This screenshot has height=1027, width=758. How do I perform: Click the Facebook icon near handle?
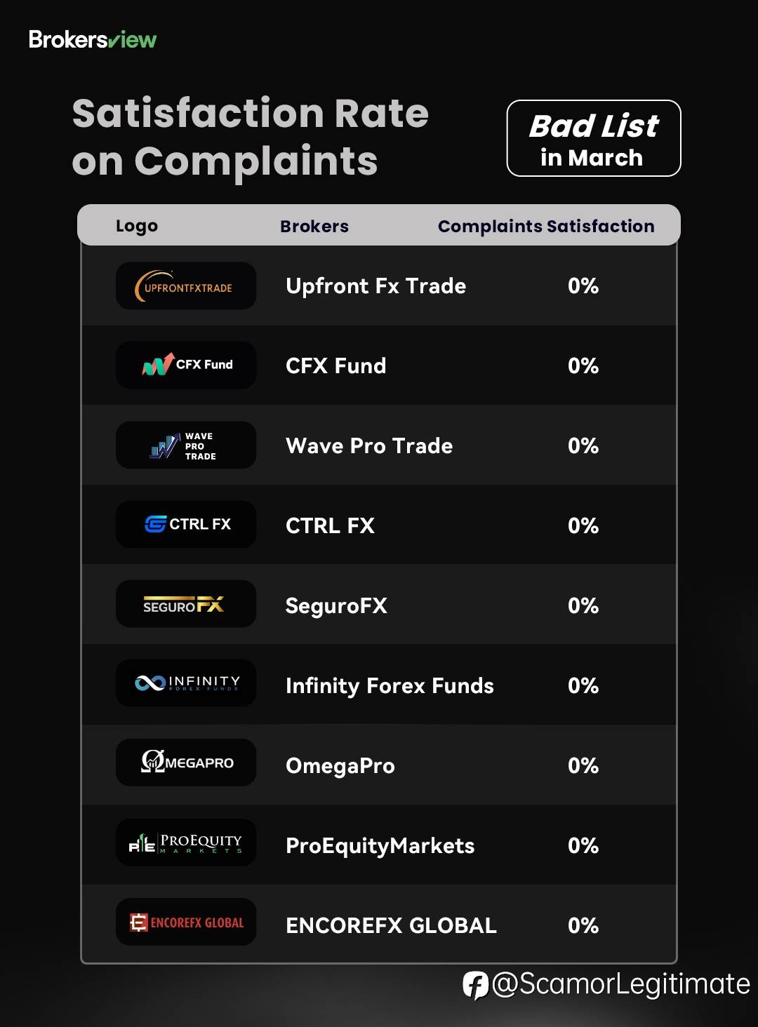tap(475, 985)
